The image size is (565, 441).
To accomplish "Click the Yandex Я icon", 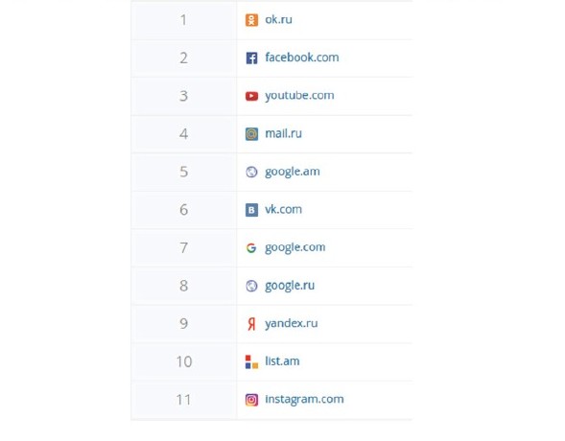I will point(251,324).
